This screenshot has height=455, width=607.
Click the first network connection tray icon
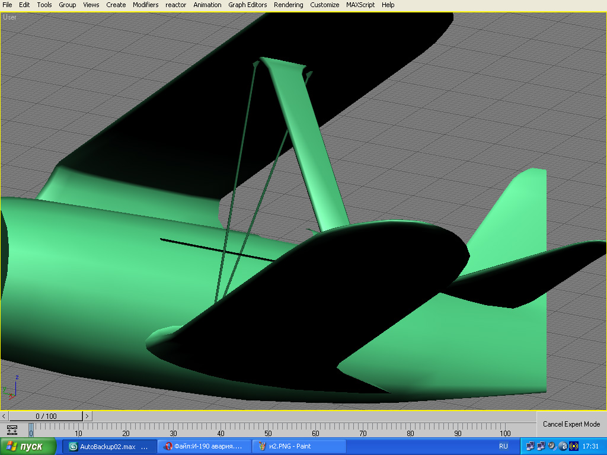(530, 447)
